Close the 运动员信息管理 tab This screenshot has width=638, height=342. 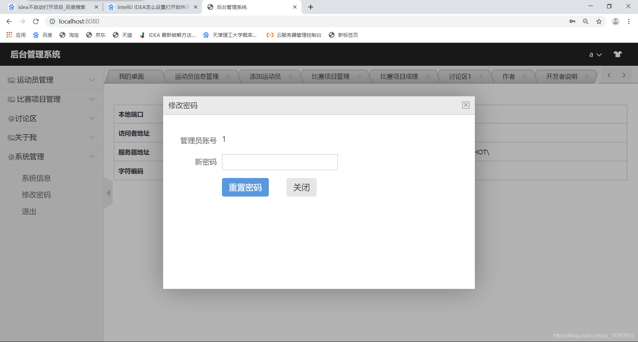pos(228,77)
